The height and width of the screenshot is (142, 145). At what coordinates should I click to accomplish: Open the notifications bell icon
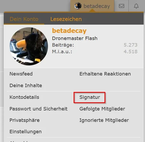tap(136, 6)
